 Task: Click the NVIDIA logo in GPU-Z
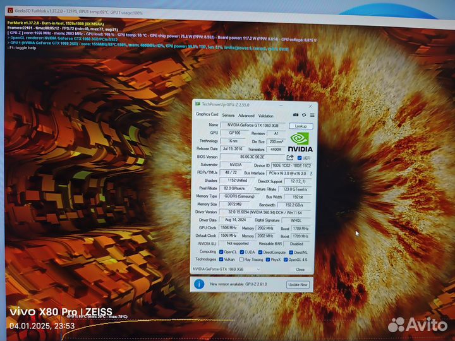tap(300, 142)
